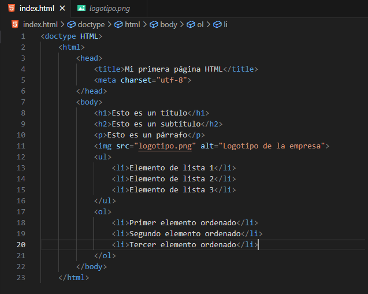Click line number 7 in gutter

point(23,102)
